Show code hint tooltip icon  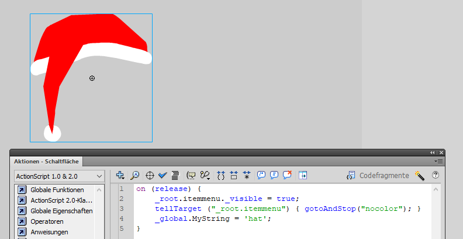(x=191, y=175)
